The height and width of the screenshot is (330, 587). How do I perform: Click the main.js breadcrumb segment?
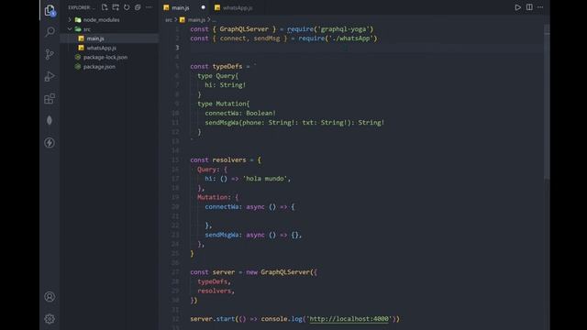[196, 20]
